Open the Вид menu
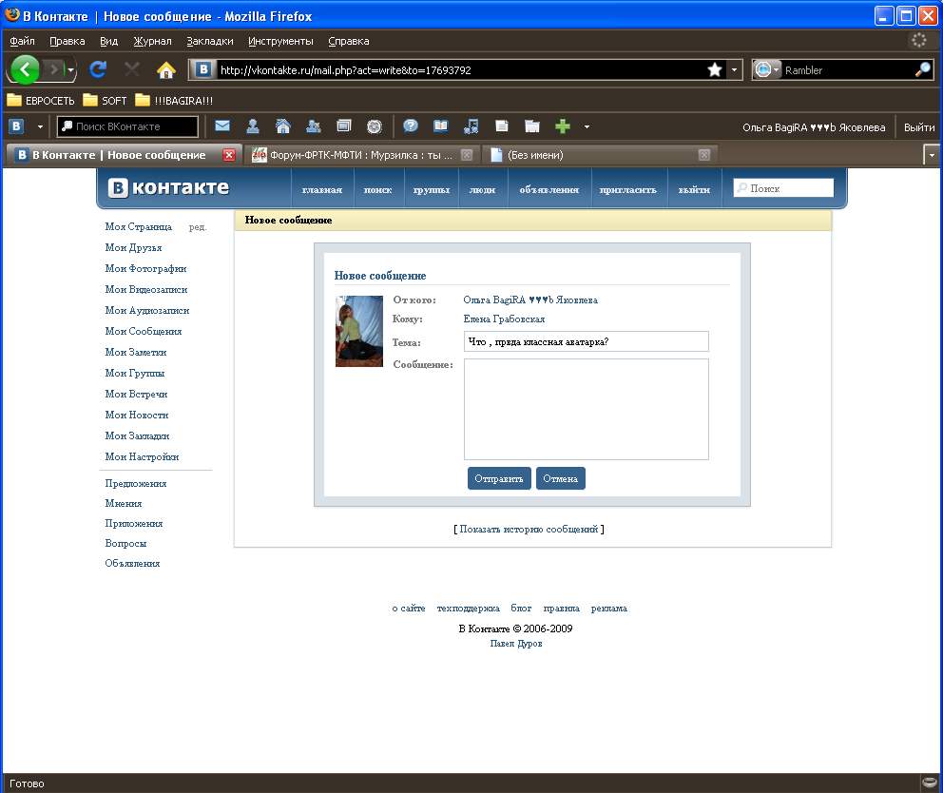The width and height of the screenshot is (943, 793). point(109,41)
